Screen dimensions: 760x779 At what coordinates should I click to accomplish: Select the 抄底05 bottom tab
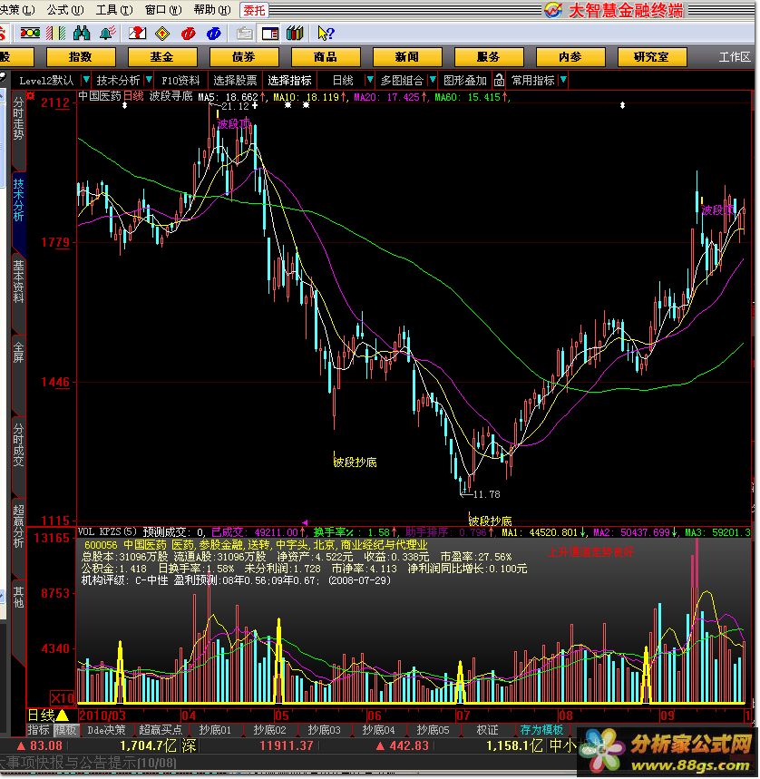click(433, 730)
